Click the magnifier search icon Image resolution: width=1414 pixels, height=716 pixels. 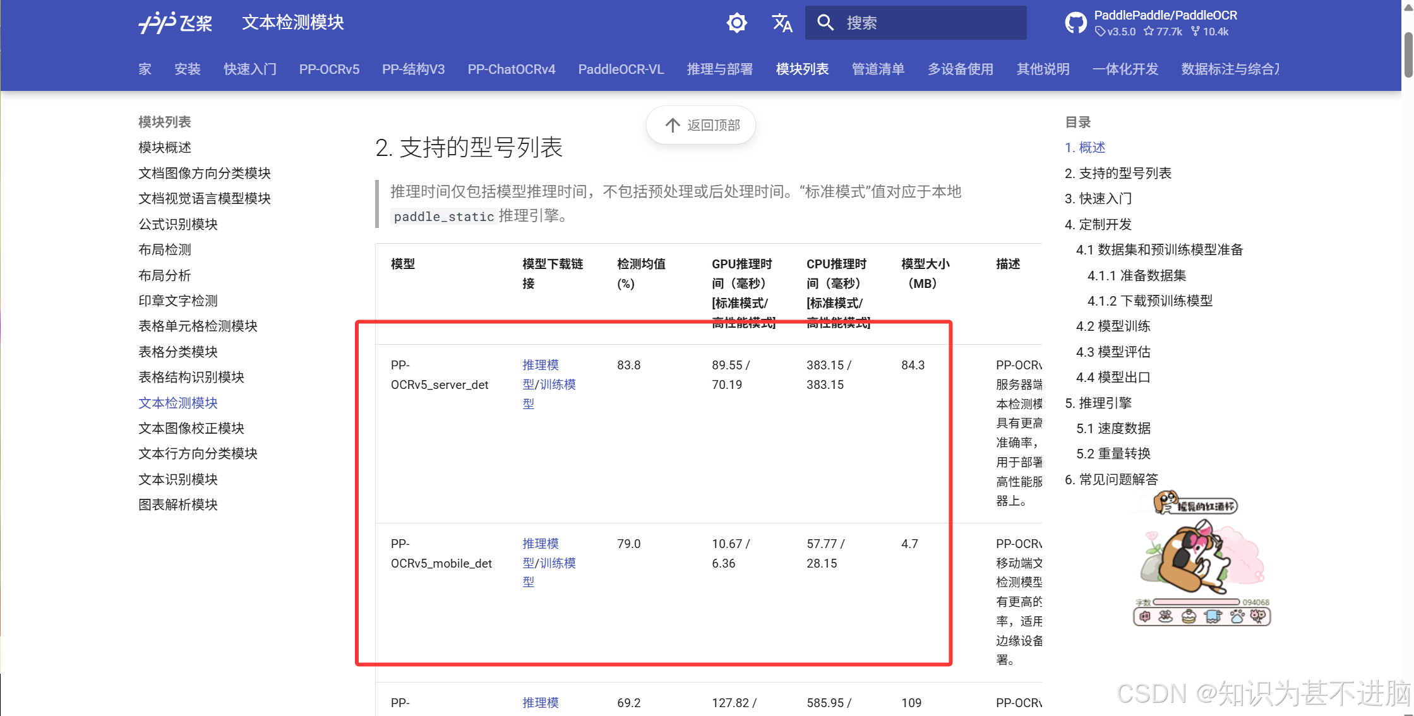pyautogui.click(x=825, y=23)
